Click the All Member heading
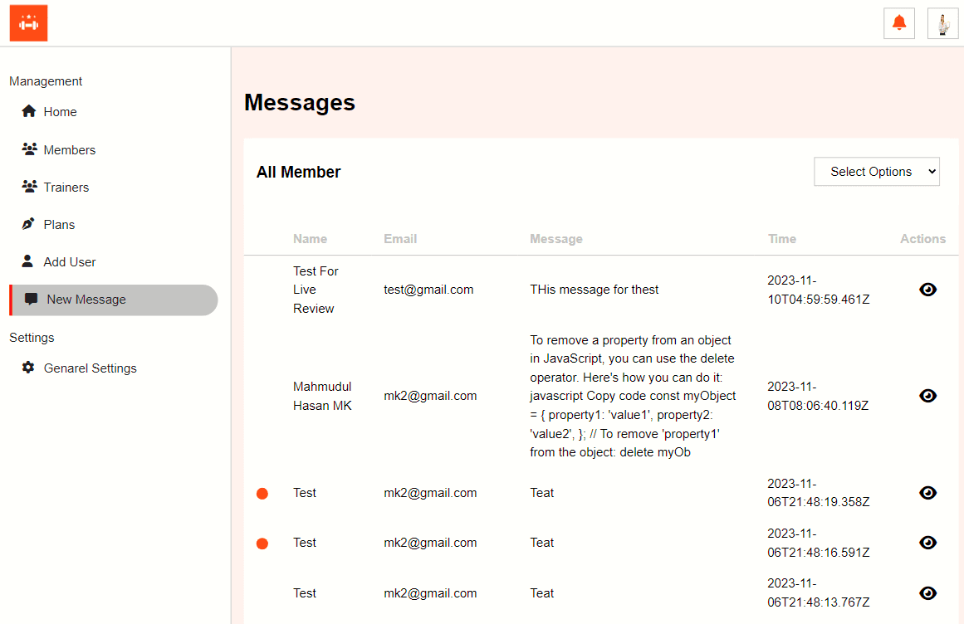 pos(298,172)
